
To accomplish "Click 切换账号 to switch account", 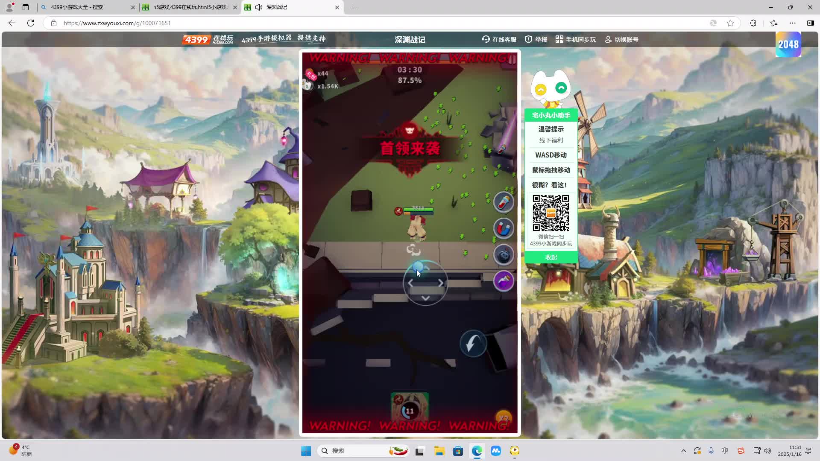I will click(621, 40).
